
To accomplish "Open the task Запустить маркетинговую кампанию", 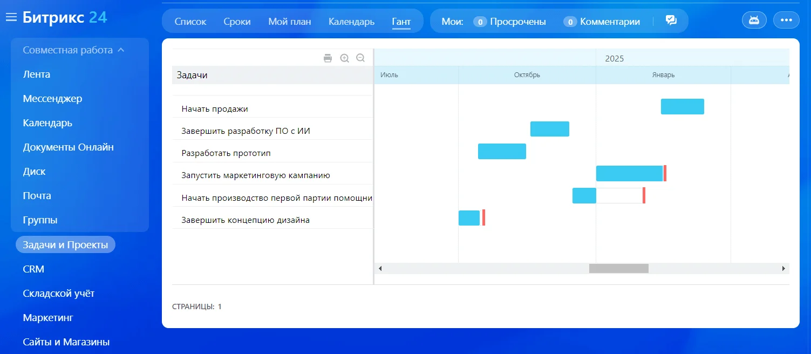I will click(x=256, y=175).
